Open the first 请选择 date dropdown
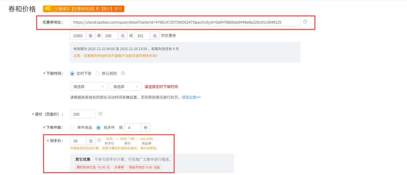 point(88,86)
